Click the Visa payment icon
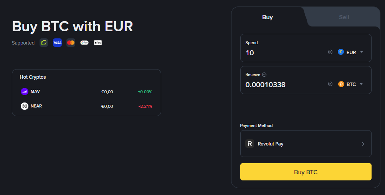This screenshot has width=385, height=195. [57, 43]
